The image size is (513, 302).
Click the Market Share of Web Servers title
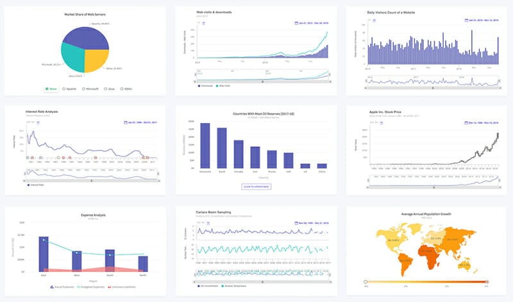85,14
